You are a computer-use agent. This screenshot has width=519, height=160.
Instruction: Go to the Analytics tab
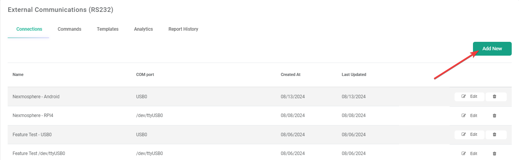click(x=143, y=29)
